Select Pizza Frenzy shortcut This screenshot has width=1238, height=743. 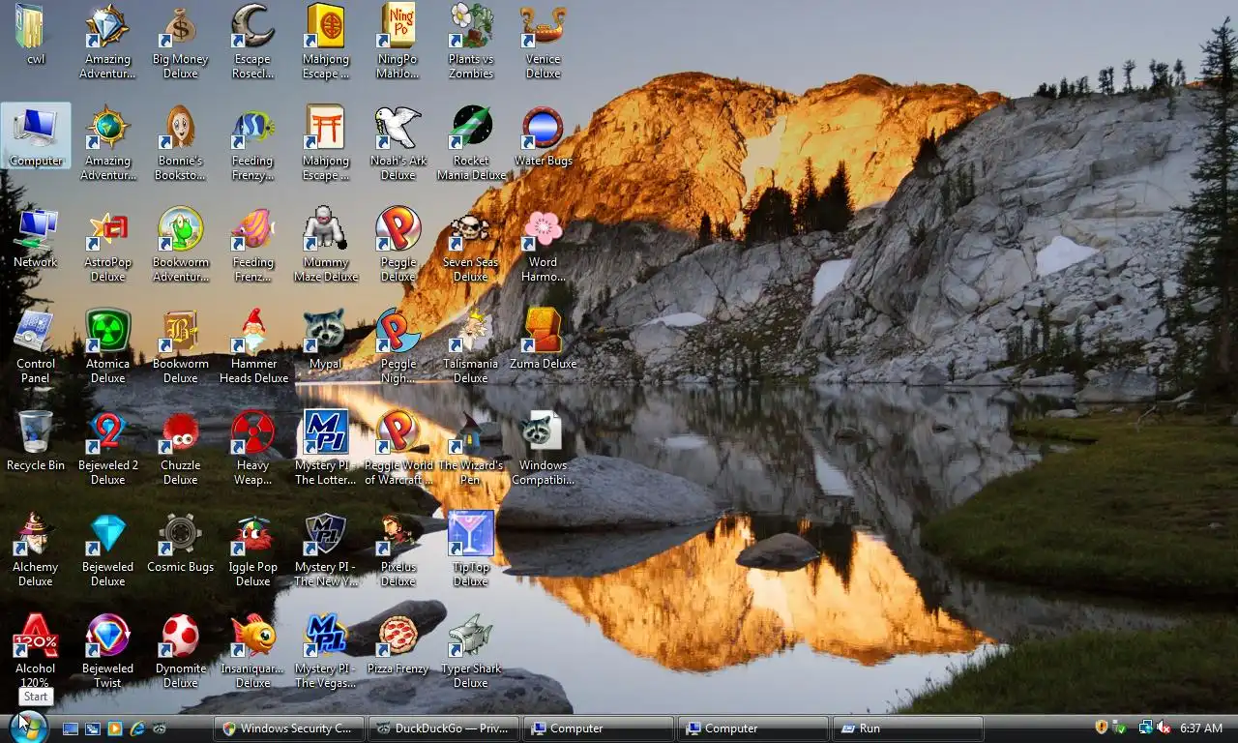[398, 644]
